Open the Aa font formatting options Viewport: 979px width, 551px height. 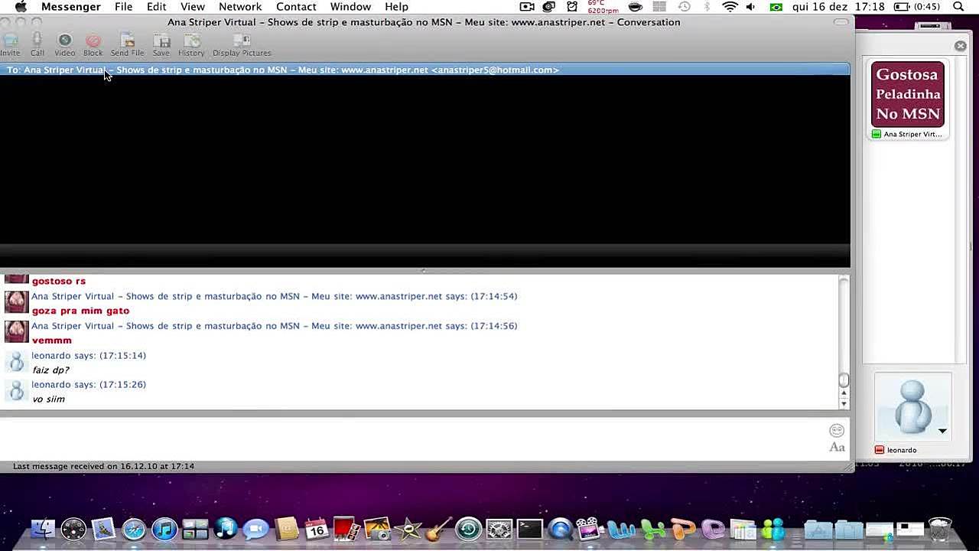(x=837, y=448)
